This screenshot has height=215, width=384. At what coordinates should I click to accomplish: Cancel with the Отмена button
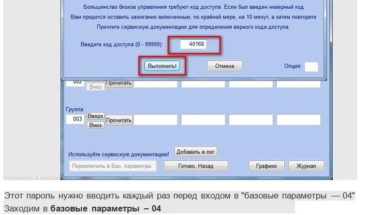[225, 66]
